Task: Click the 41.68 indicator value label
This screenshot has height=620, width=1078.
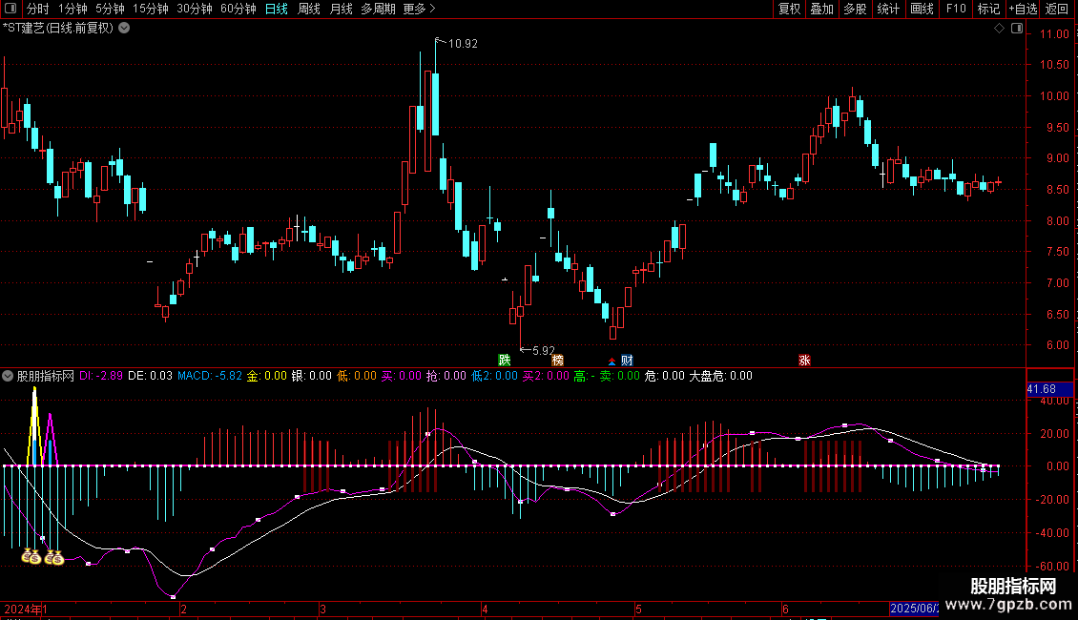Action: [x=1041, y=389]
